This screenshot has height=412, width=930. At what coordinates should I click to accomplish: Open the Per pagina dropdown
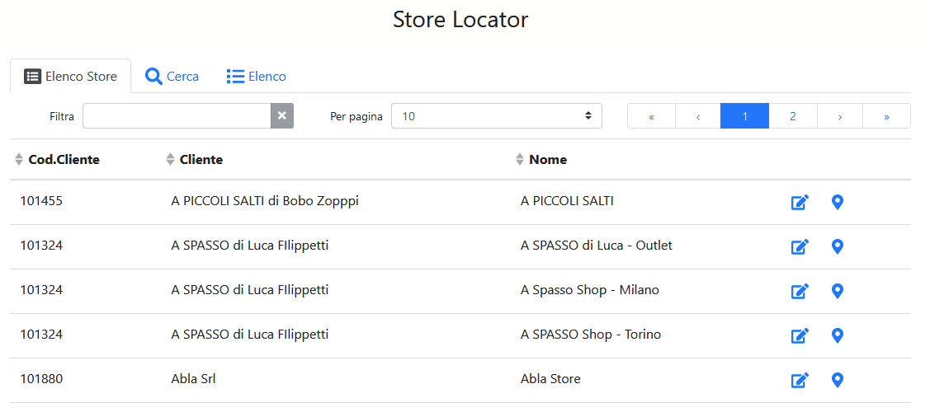(x=496, y=116)
